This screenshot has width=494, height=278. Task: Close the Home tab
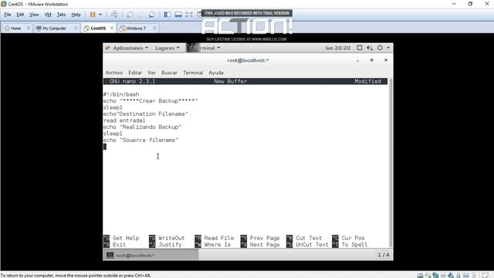29,28
